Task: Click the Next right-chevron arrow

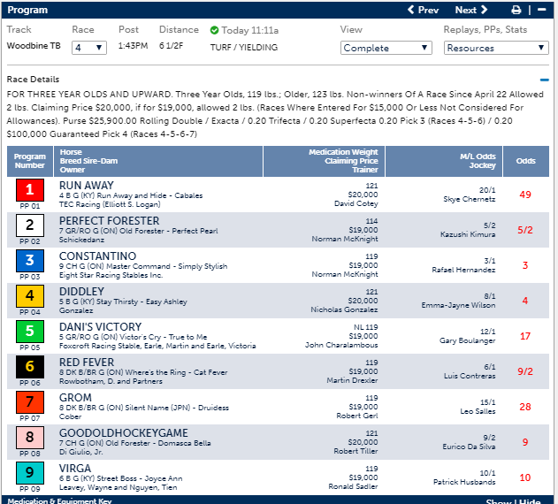Action: tap(484, 10)
